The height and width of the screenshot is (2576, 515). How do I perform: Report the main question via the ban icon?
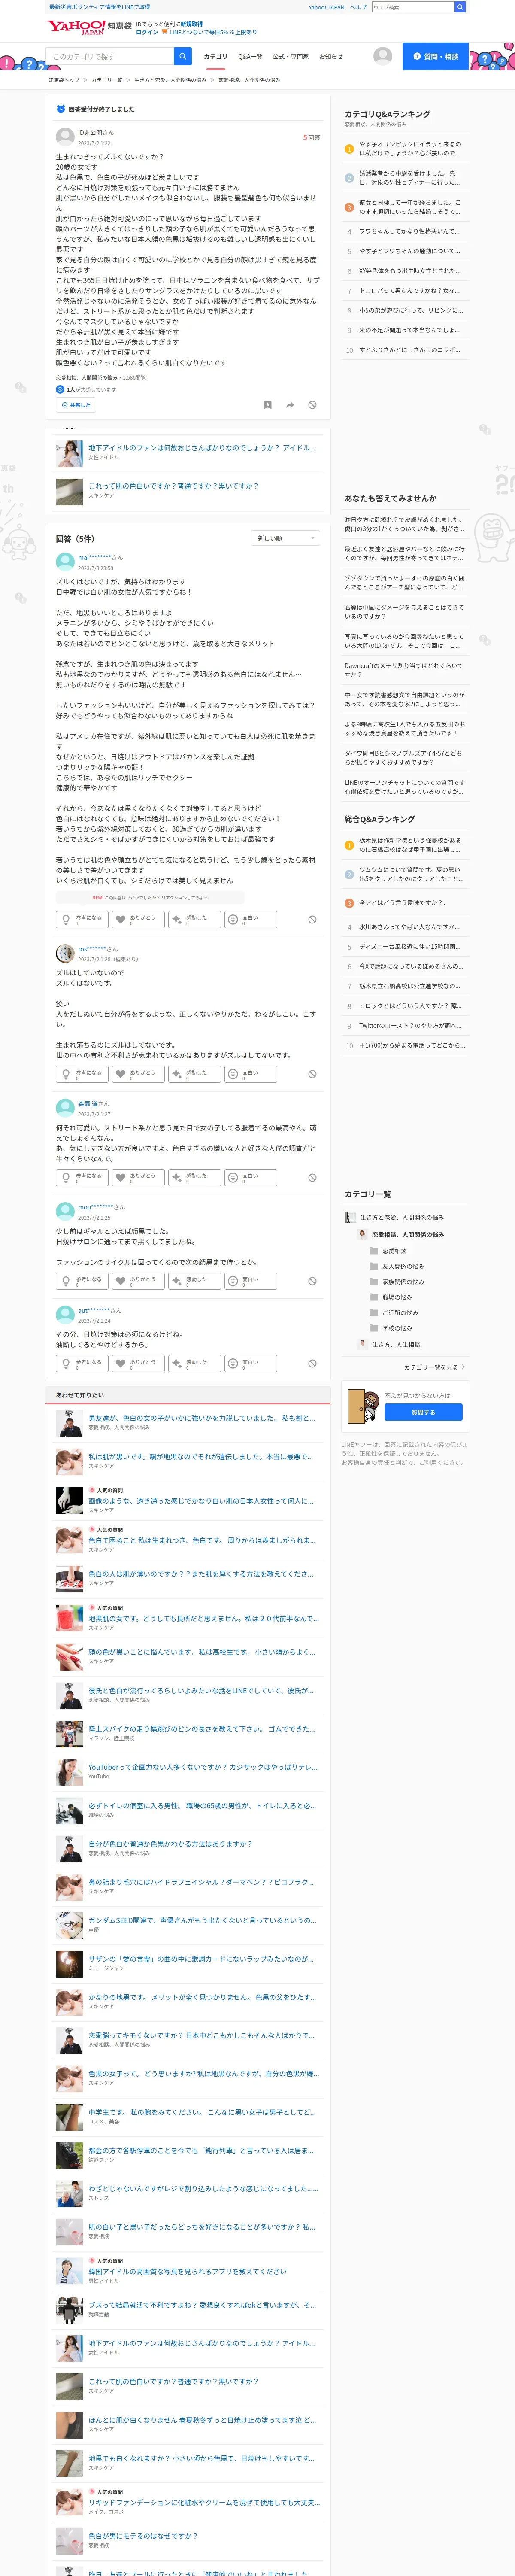312,405
